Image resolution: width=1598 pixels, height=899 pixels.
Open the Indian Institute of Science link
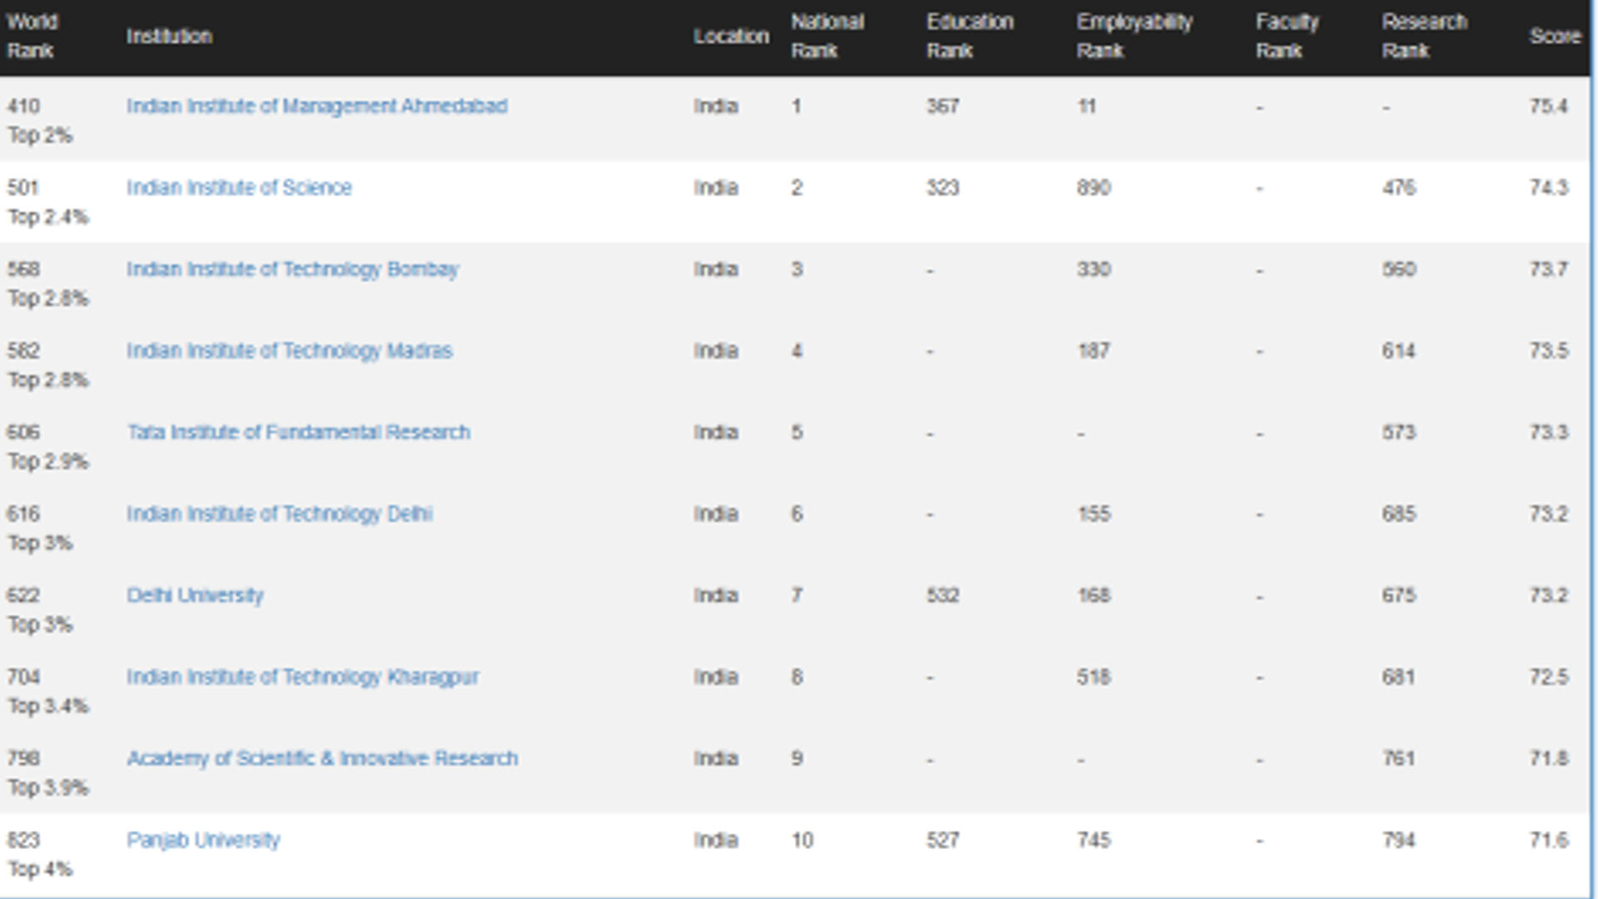239,188
